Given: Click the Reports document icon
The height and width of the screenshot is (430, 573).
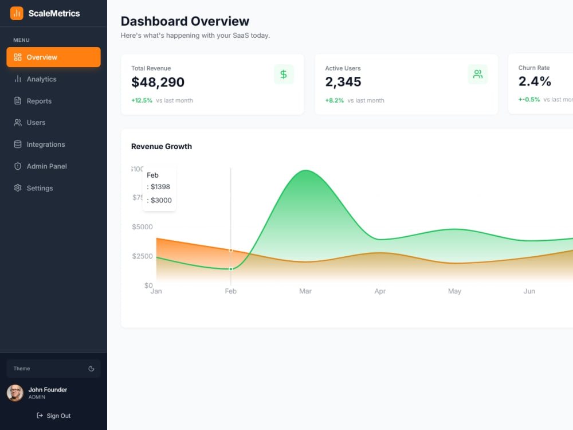Looking at the screenshot, I should tap(18, 101).
